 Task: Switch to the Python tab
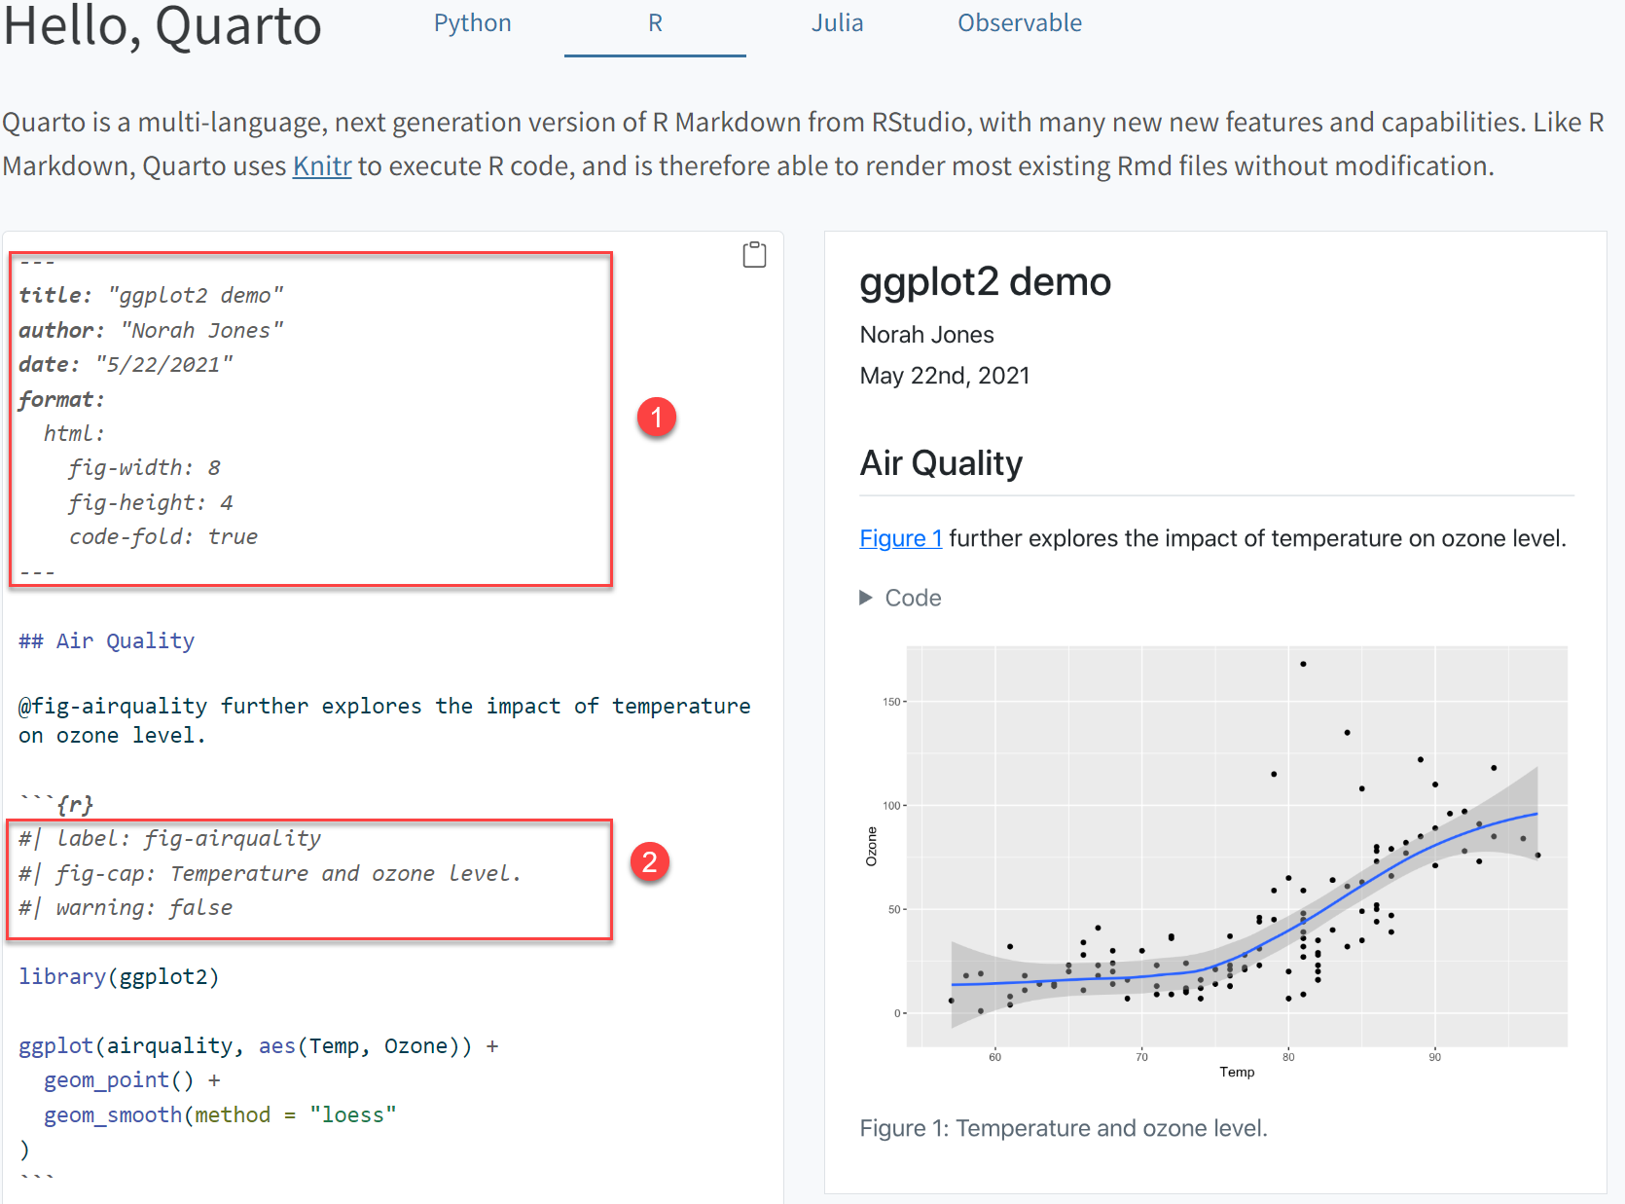(472, 23)
